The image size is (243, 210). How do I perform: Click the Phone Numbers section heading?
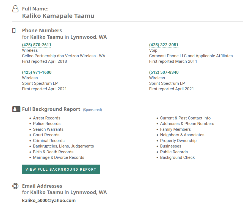point(42,31)
